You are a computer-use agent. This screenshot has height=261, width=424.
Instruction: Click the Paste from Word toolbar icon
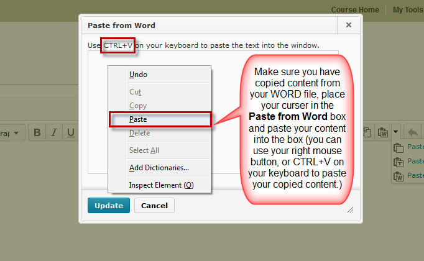pos(383,132)
